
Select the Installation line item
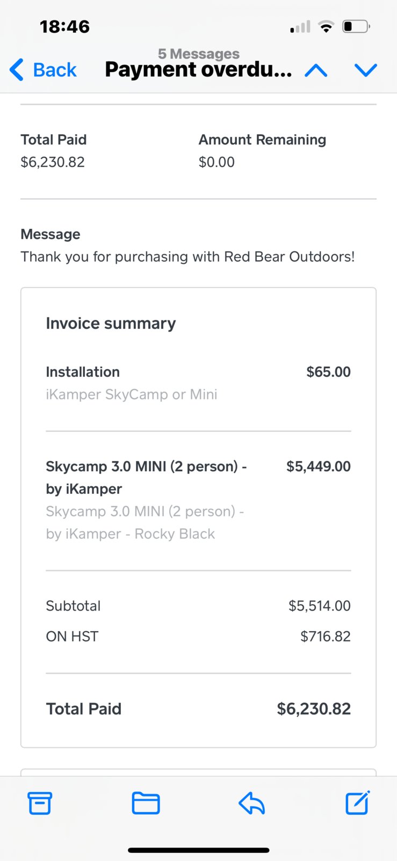click(198, 383)
